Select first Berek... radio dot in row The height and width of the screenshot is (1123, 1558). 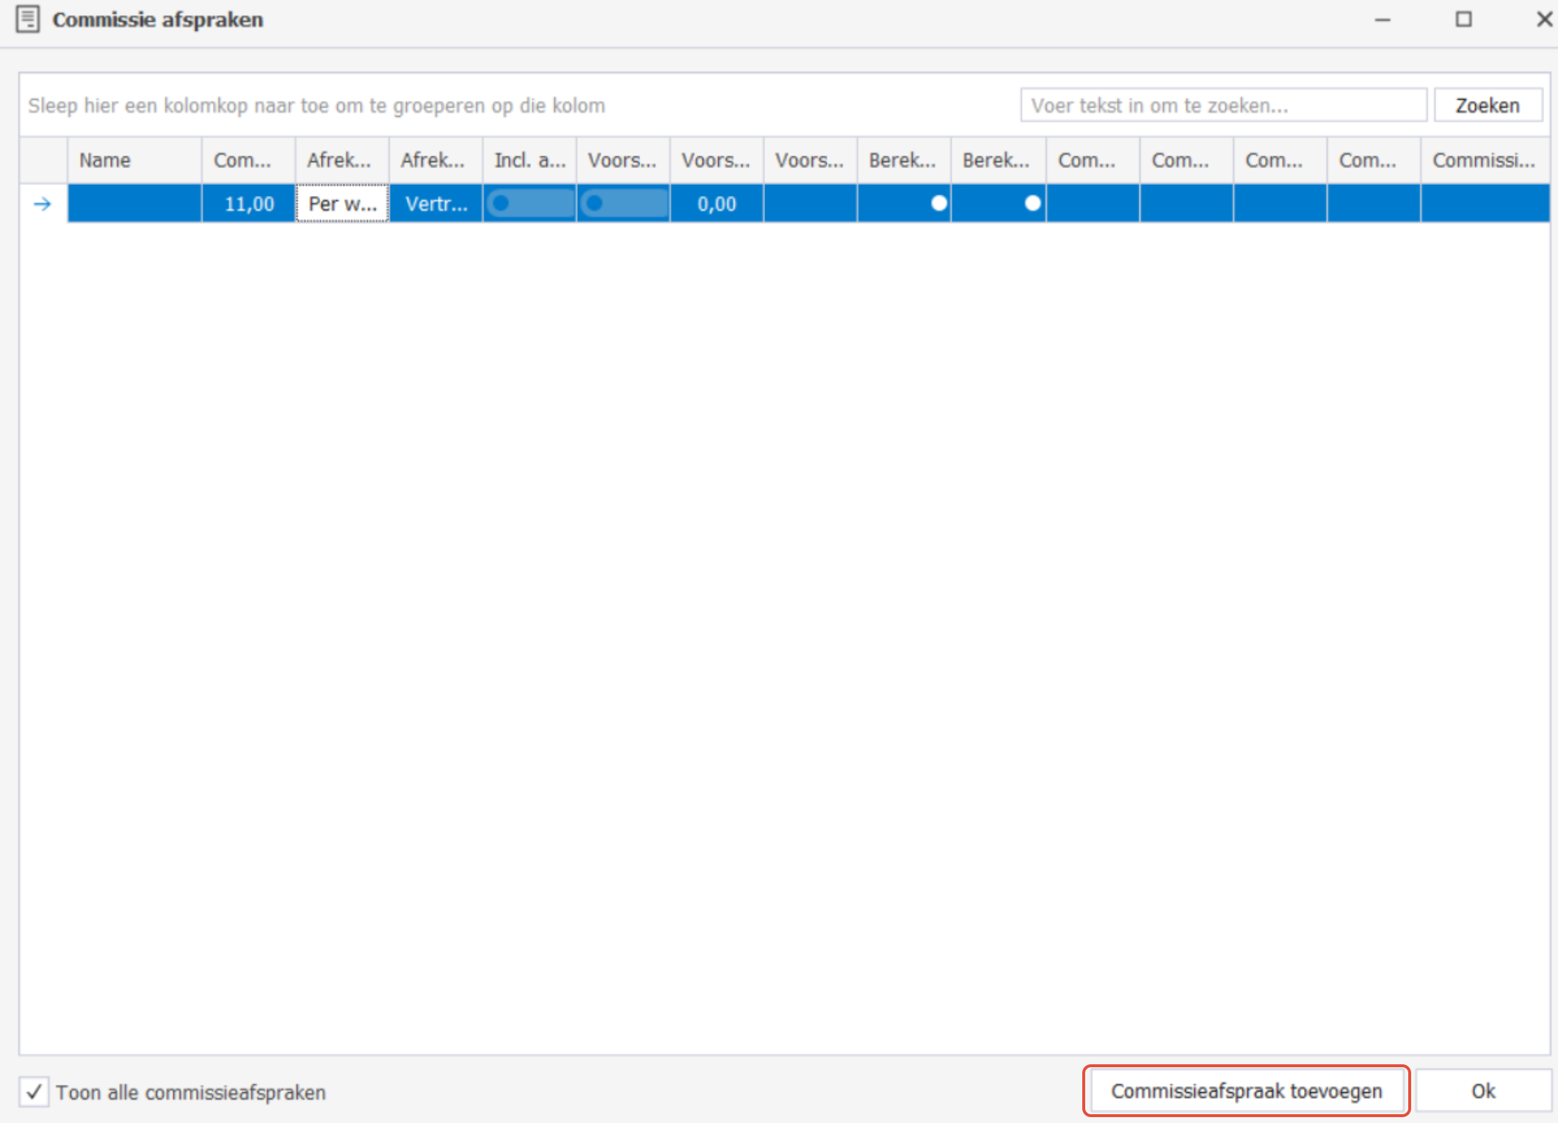(938, 203)
